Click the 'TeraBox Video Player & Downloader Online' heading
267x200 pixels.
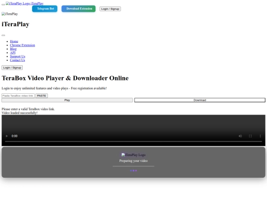tap(65, 78)
